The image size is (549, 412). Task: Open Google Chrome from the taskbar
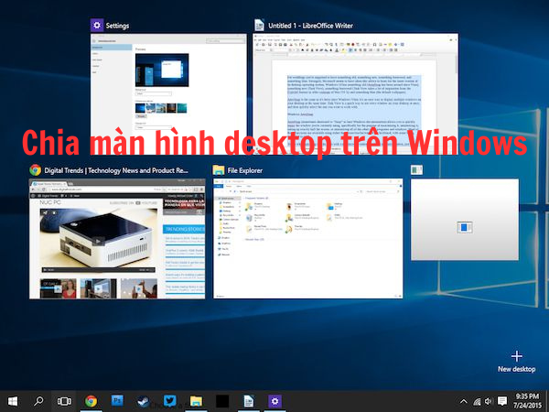[x=91, y=401]
